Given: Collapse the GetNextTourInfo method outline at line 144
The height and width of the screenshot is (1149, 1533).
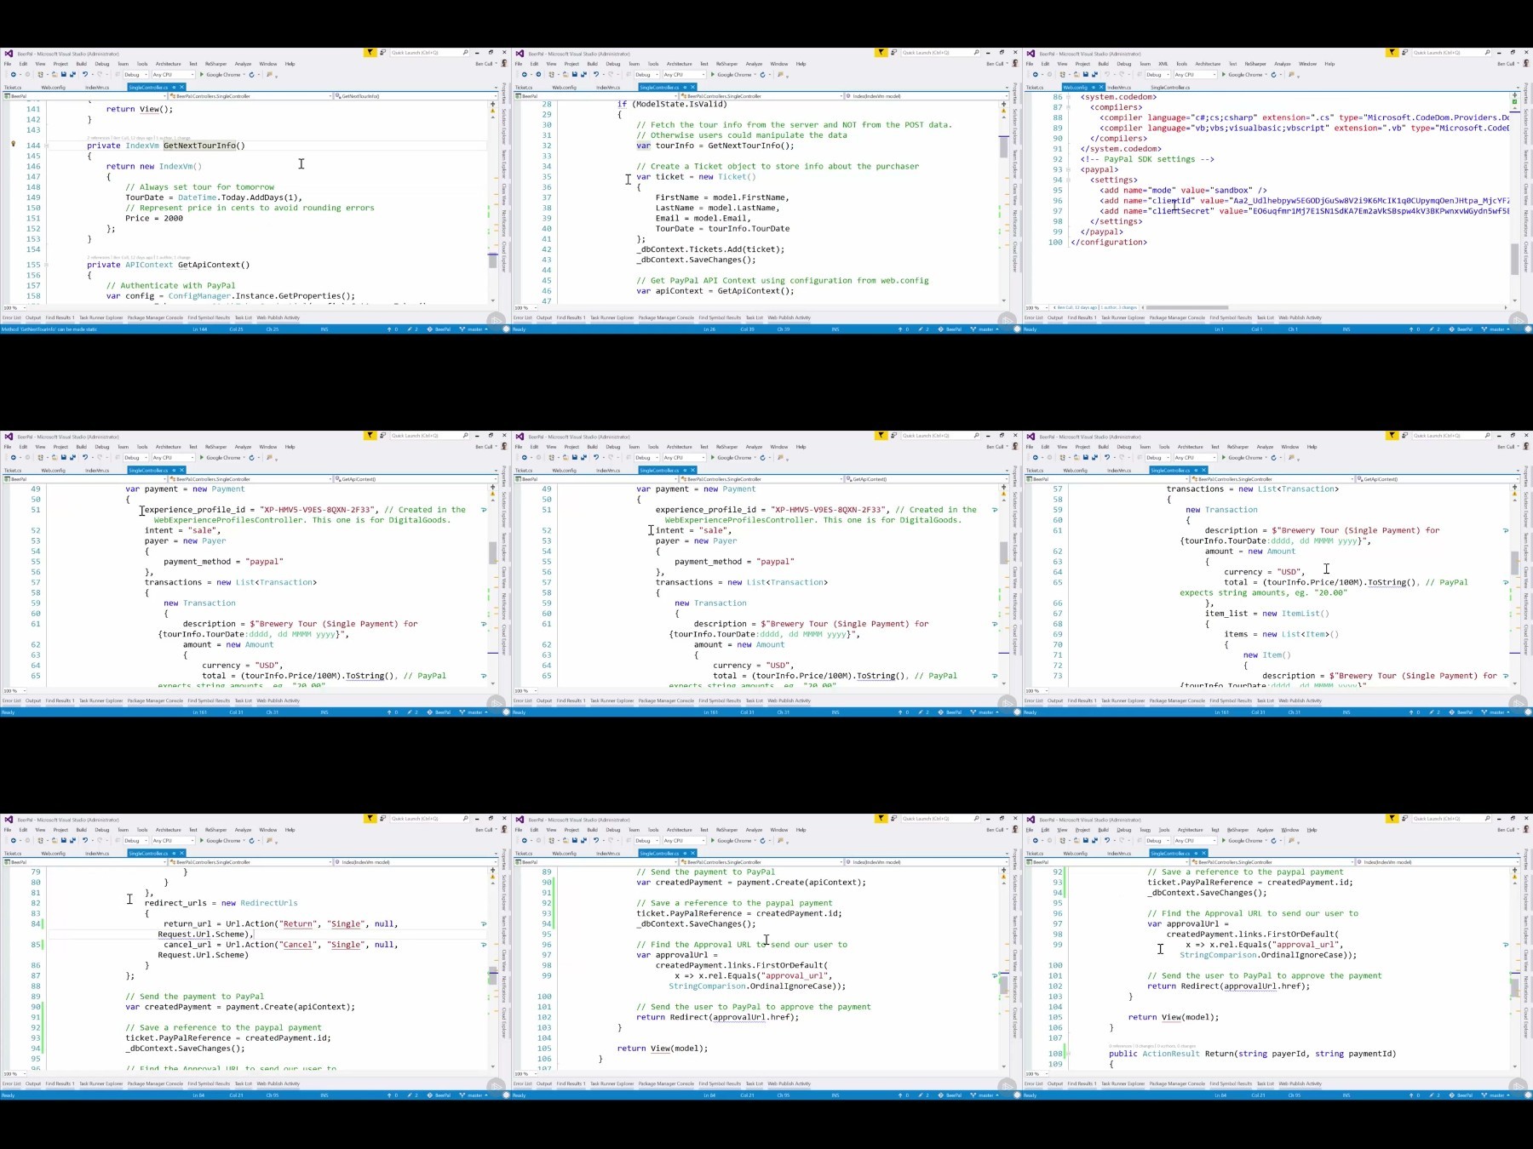Looking at the screenshot, I should click(46, 146).
